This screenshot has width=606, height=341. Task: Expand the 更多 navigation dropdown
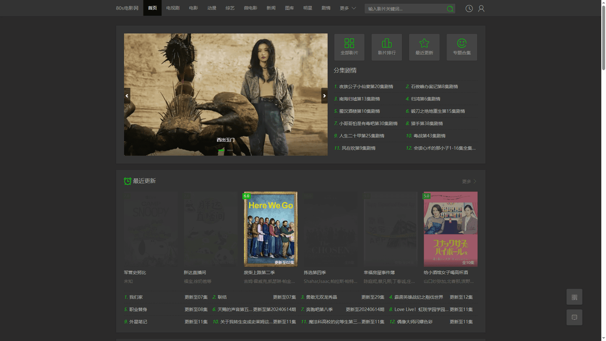coord(348,8)
